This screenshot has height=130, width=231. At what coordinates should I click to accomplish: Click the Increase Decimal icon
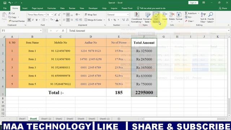point(123,20)
